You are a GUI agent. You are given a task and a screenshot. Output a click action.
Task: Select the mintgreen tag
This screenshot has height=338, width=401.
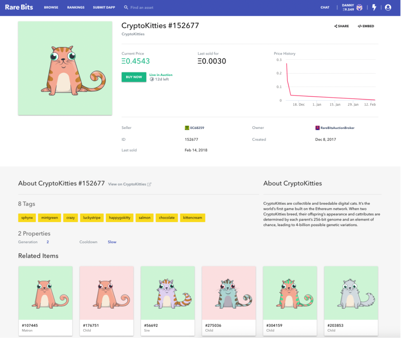click(x=49, y=218)
